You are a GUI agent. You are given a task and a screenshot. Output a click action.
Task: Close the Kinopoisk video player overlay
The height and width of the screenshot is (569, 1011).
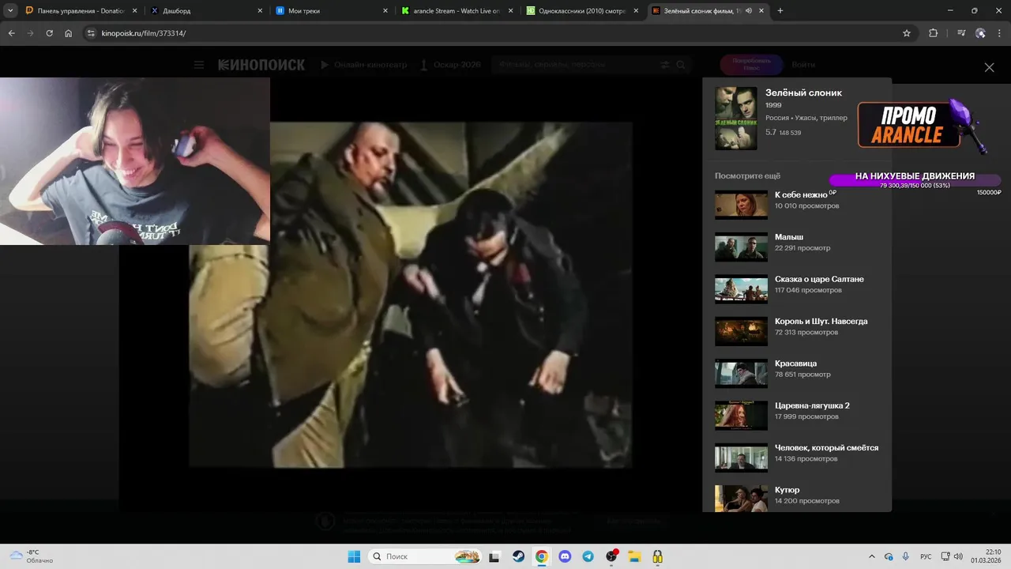pos(989,68)
